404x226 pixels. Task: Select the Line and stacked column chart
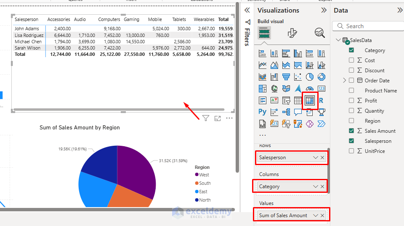point(309,65)
